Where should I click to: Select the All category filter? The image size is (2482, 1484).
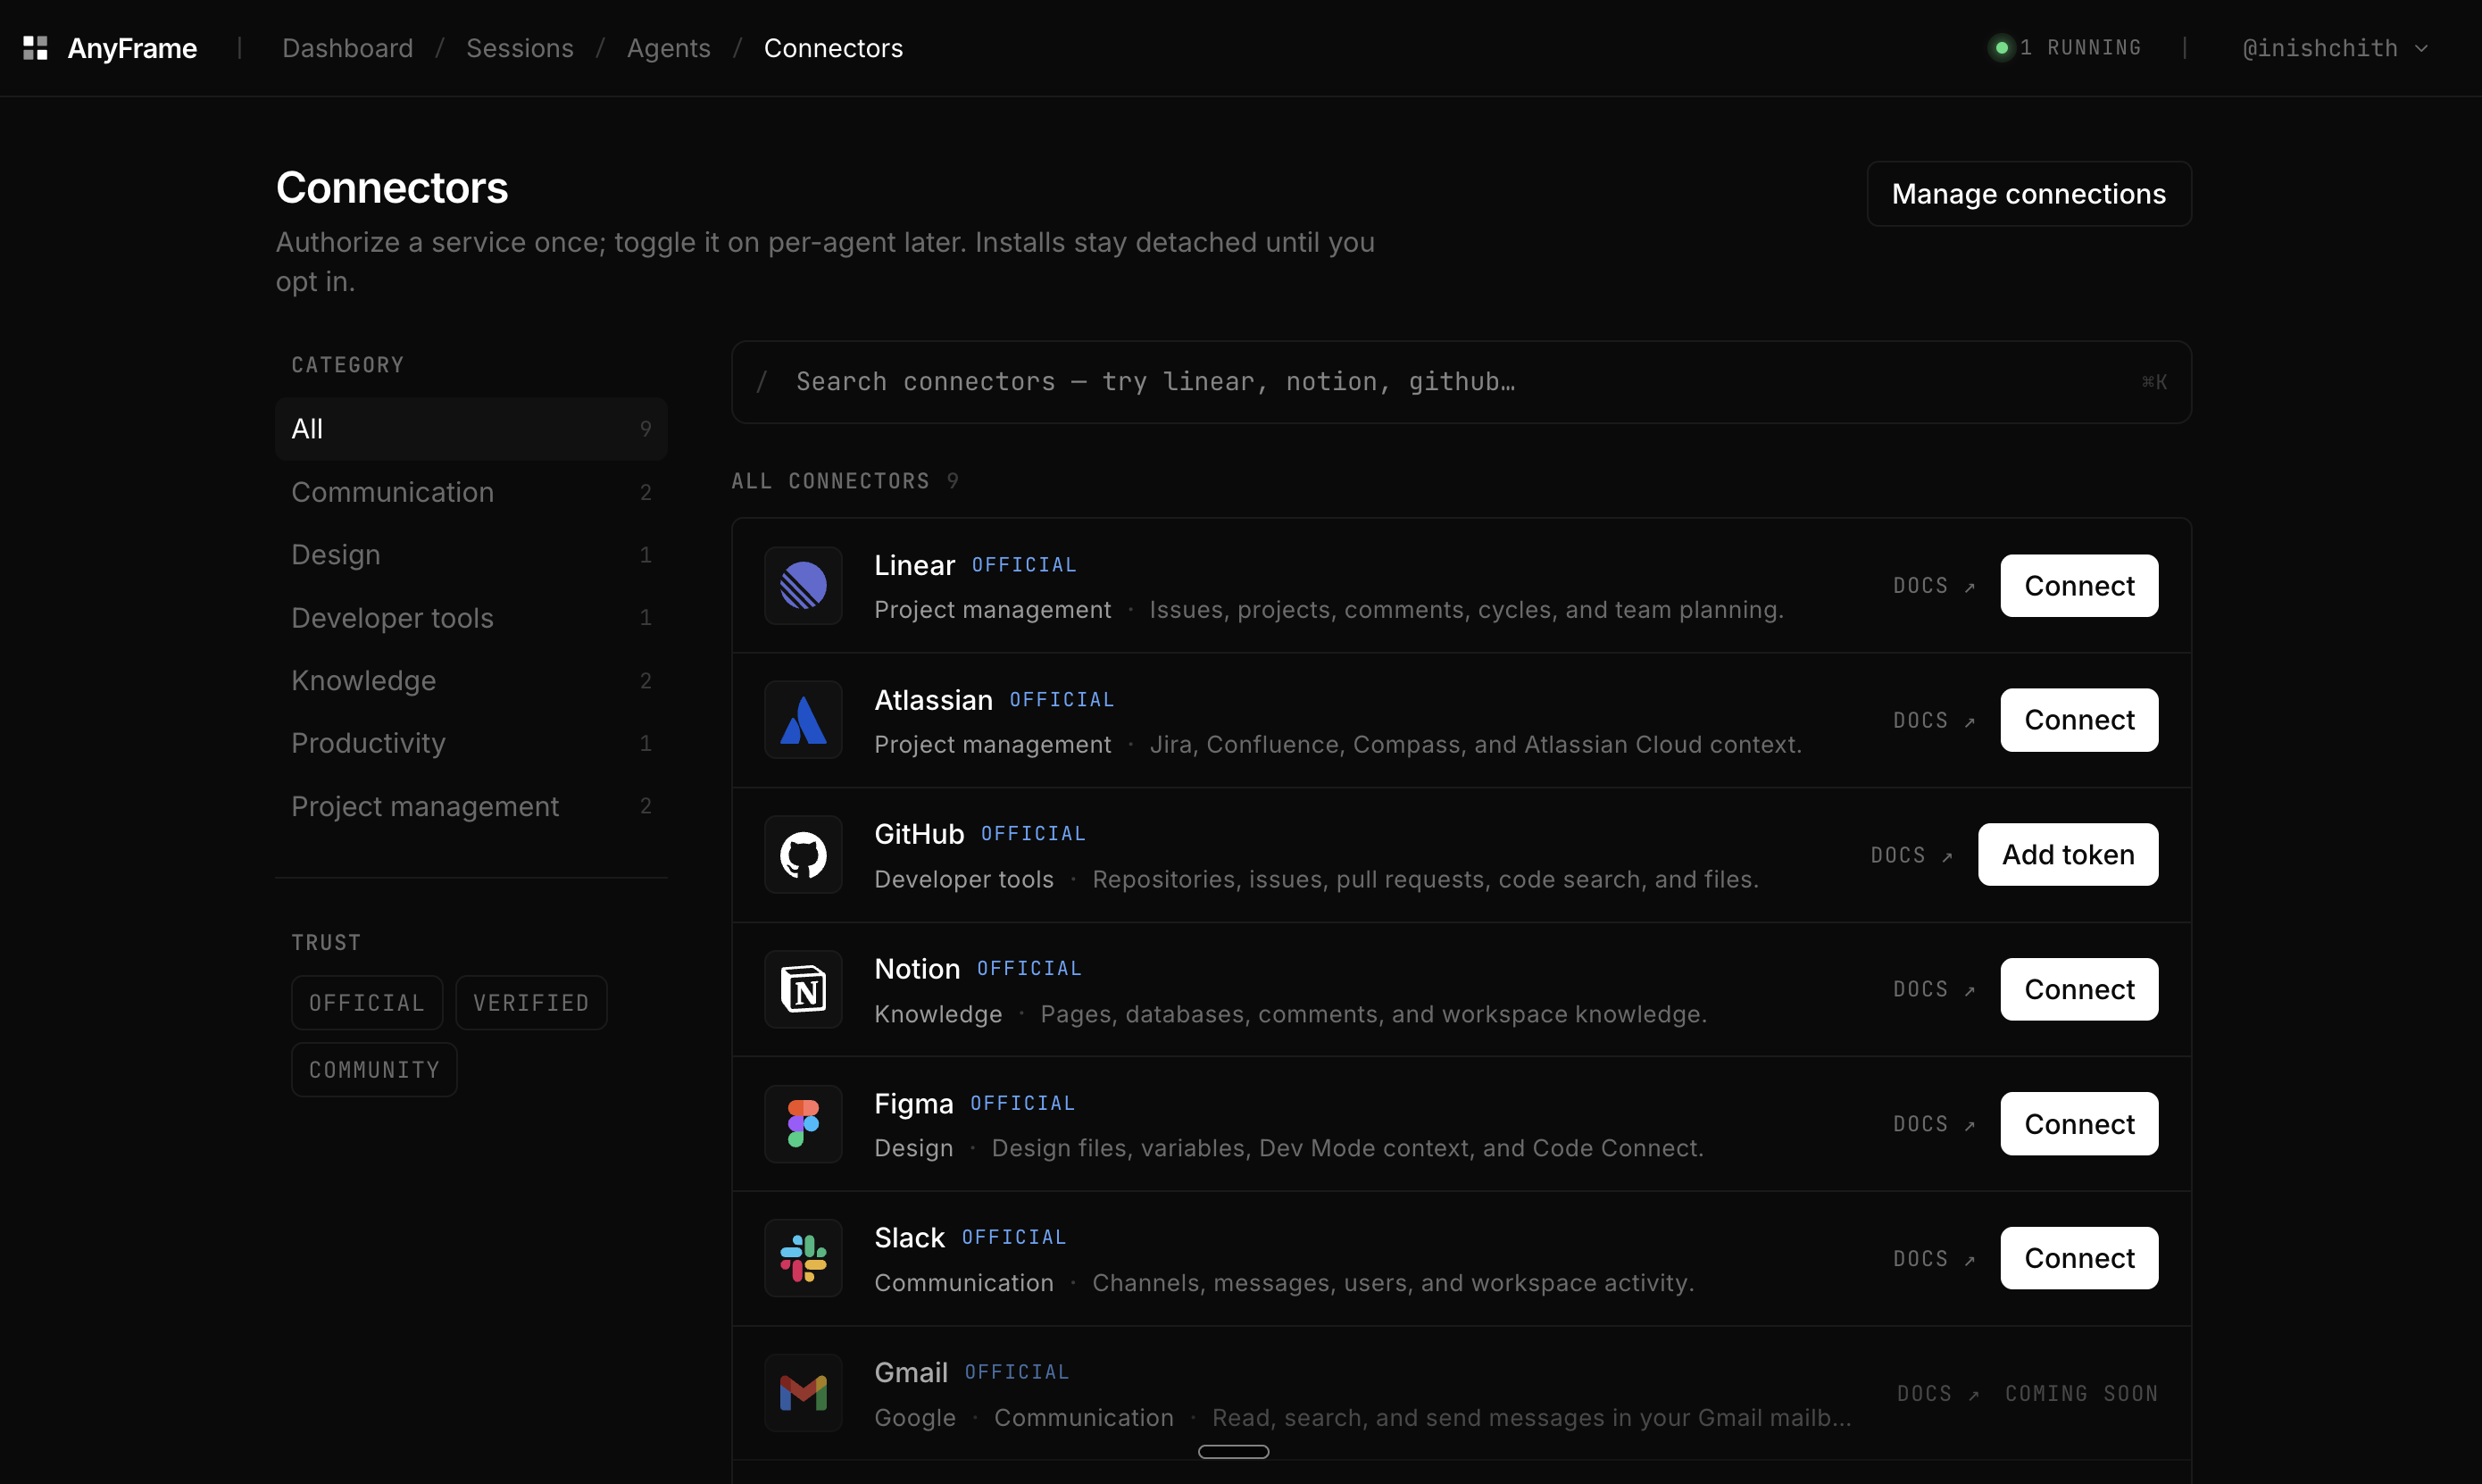(x=471, y=429)
